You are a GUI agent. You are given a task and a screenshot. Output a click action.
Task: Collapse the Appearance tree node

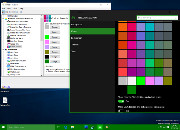pyautogui.click(x=3, y=49)
